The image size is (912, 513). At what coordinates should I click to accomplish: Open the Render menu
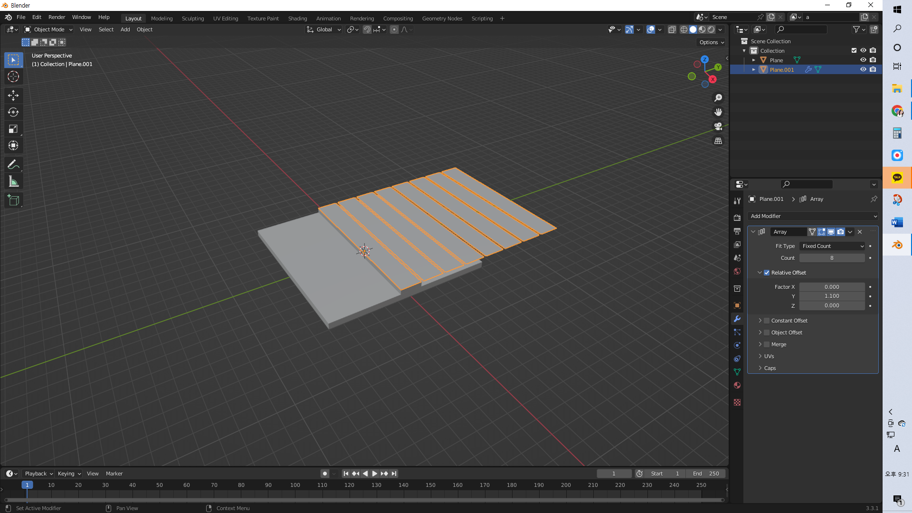pyautogui.click(x=57, y=17)
